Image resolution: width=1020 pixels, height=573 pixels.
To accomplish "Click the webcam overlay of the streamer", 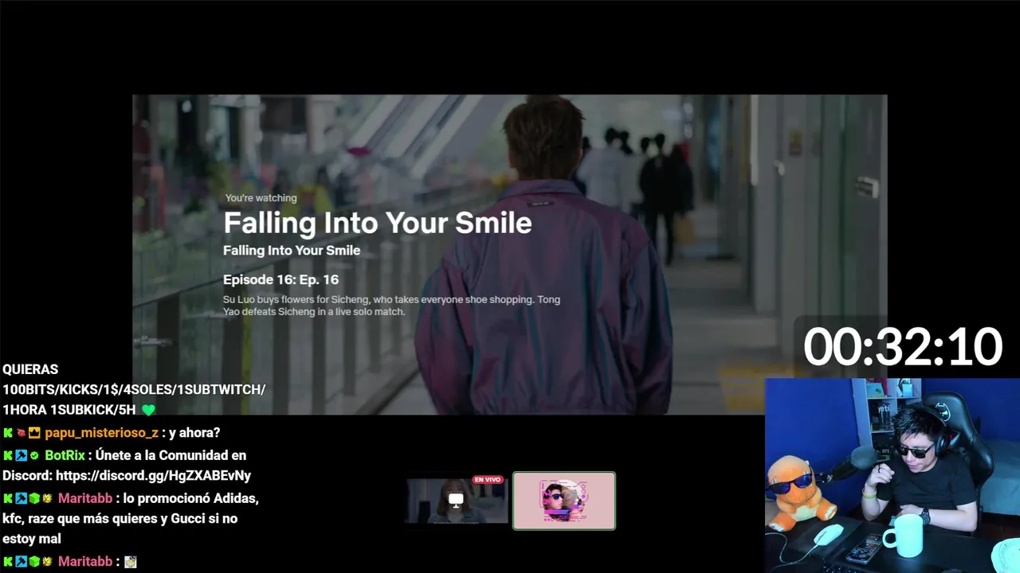I will tap(892, 475).
